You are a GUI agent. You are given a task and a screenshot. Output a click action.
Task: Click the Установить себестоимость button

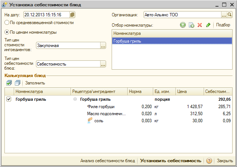[171, 161]
